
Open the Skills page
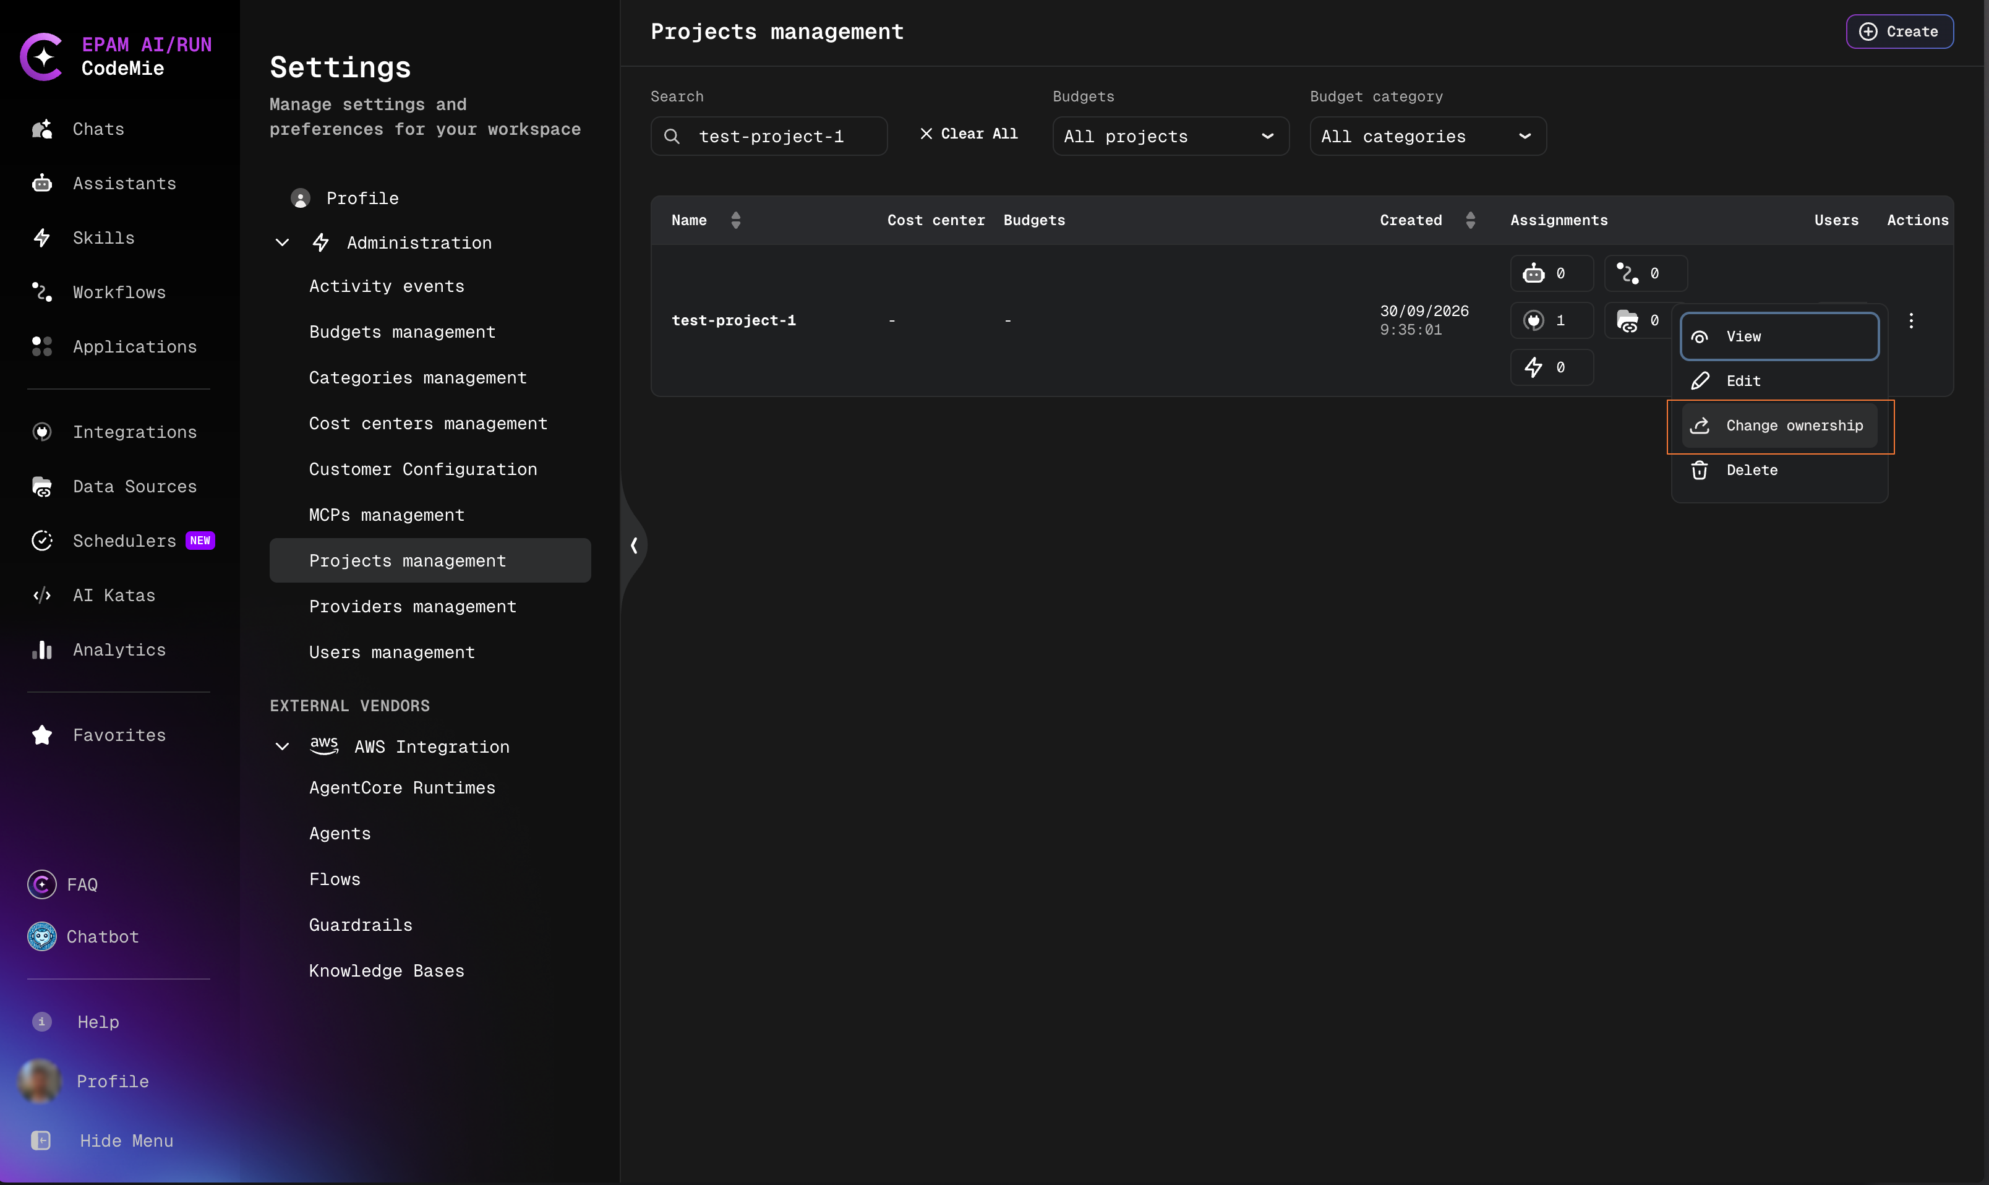tap(83, 238)
